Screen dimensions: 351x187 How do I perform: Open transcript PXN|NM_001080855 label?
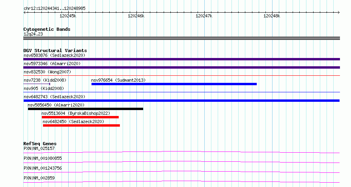(43, 158)
